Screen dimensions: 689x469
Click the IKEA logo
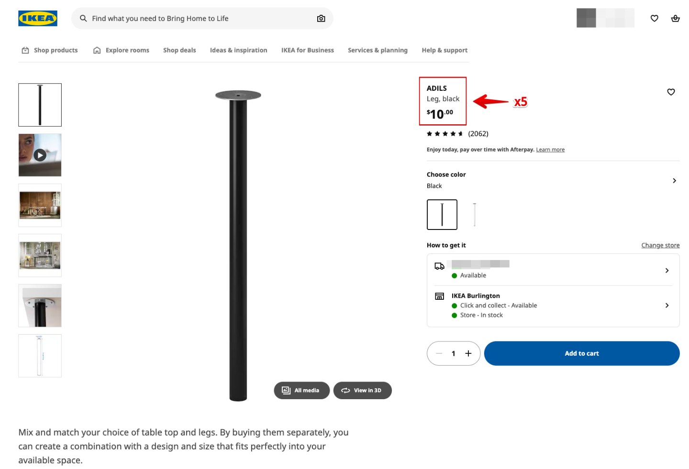[x=38, y=18]
